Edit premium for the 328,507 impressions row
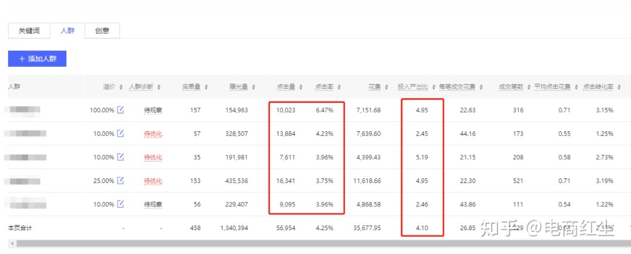 pos(121,133)
